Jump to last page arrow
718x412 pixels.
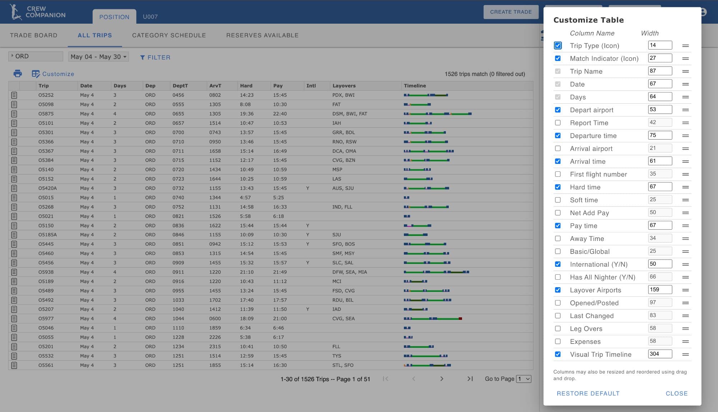(470, 379)
